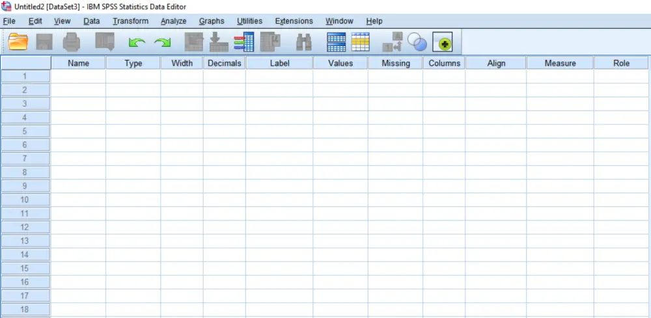Click the green plus toolbar icon
This screenshot has width=651, height=318.
point(443,42)
